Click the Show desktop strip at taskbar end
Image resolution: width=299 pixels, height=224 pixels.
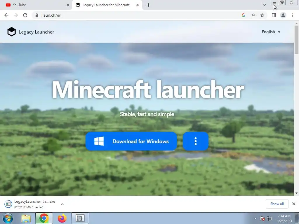pyautogui.click(x=297, y=218)
